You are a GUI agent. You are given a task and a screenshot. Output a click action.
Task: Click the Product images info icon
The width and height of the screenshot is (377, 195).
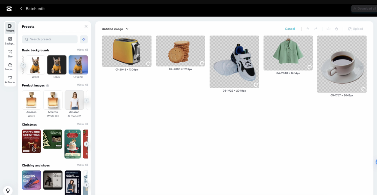(48, 86)
